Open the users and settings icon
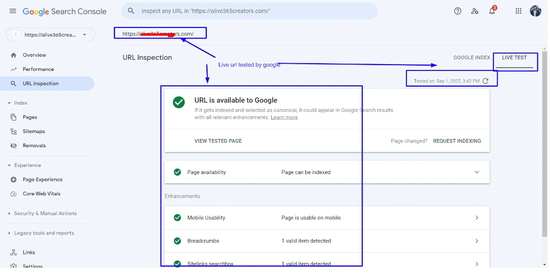 [475, 11]
